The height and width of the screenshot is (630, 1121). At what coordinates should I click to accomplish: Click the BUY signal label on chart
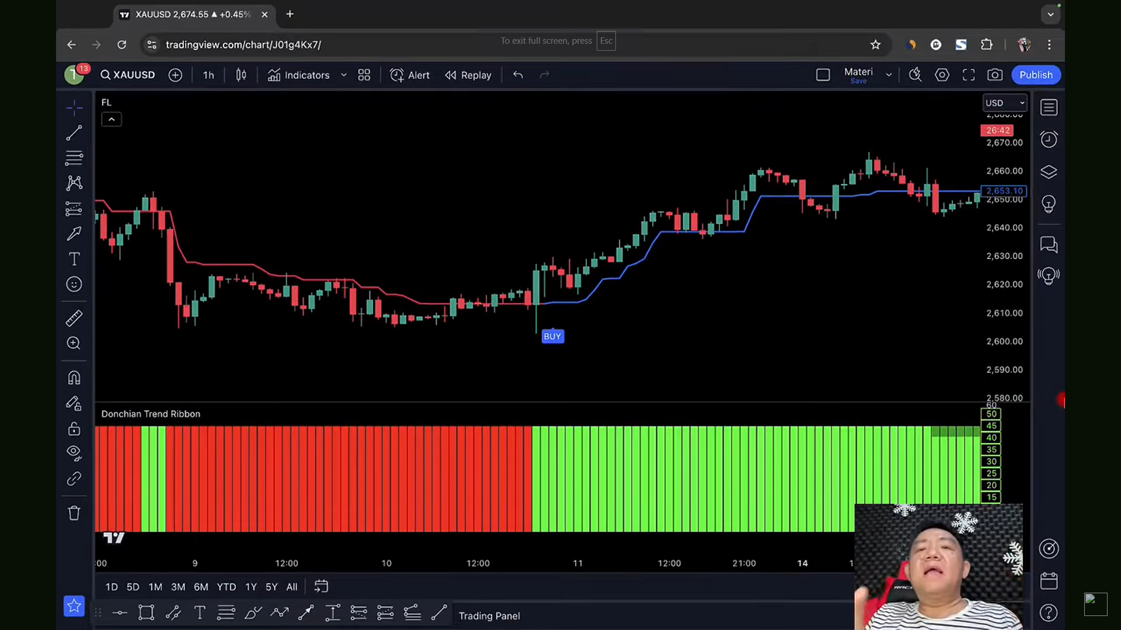point(552,337)
